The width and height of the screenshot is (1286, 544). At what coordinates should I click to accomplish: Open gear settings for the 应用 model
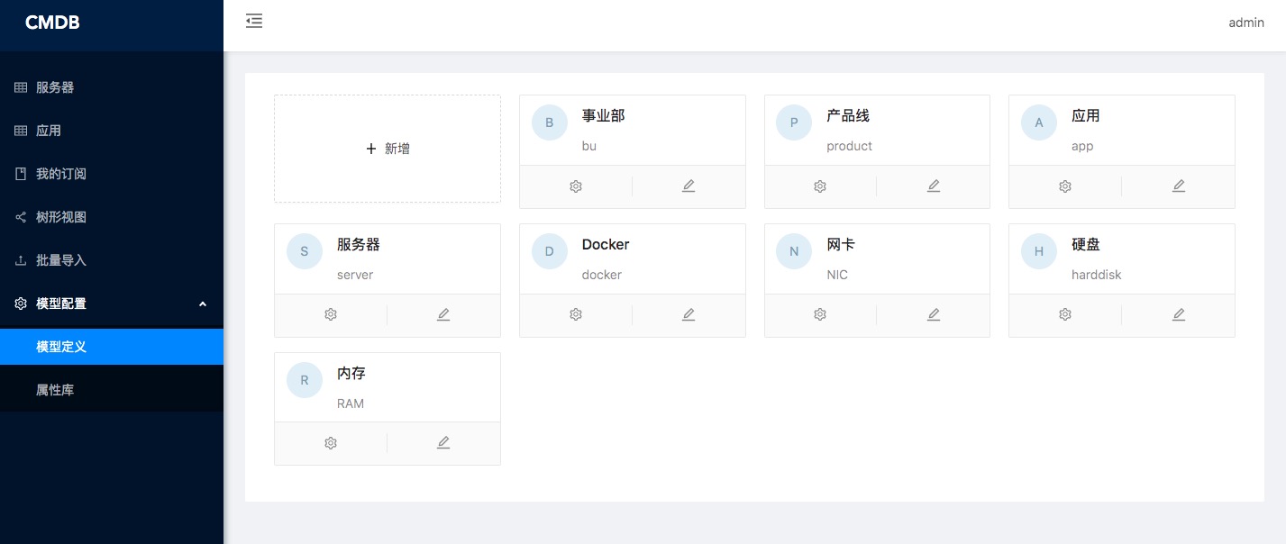click(x=1065, y=186)
